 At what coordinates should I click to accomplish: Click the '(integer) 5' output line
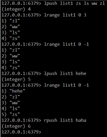16,79
